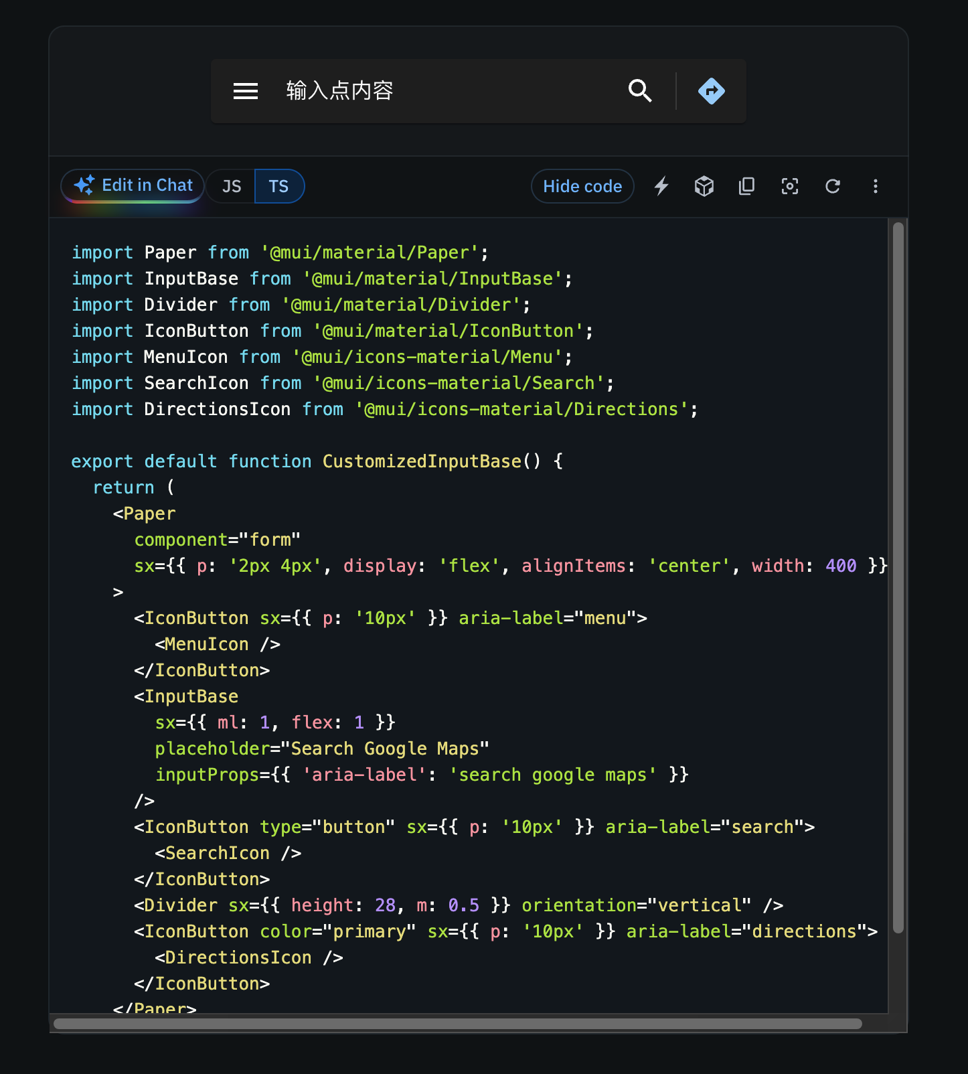Viewport: 968px width, 1074px height.
Task: Click '<SearchIcon />' code line
Action: coord(228,853)
